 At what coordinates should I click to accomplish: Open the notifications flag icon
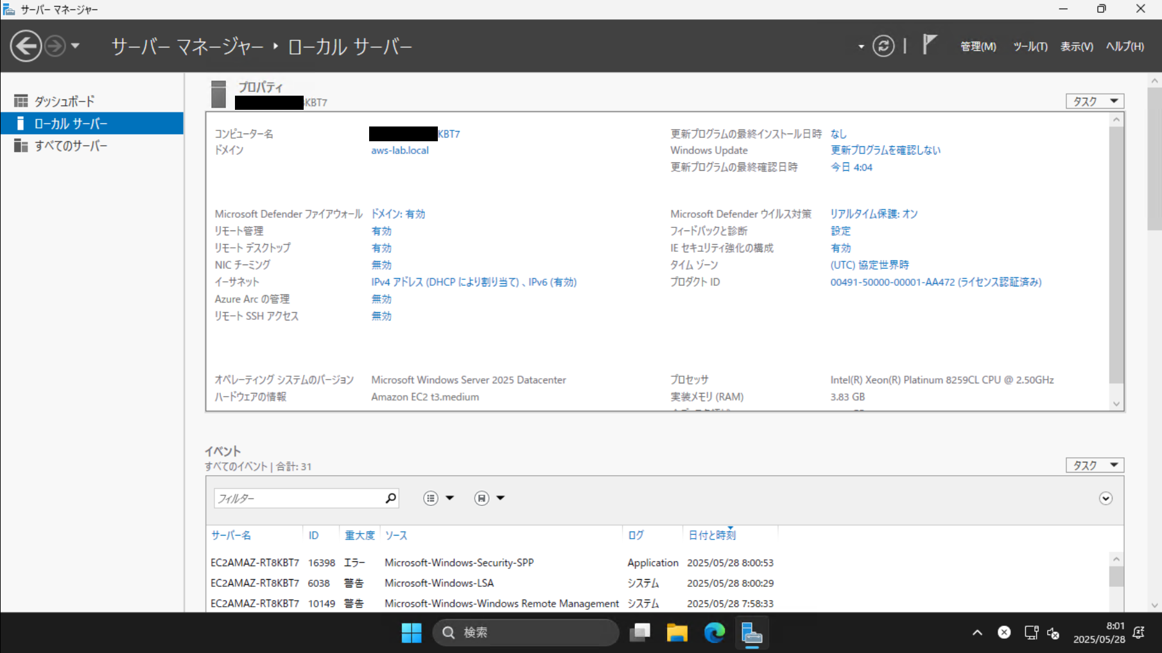click(x=929, y=45)
